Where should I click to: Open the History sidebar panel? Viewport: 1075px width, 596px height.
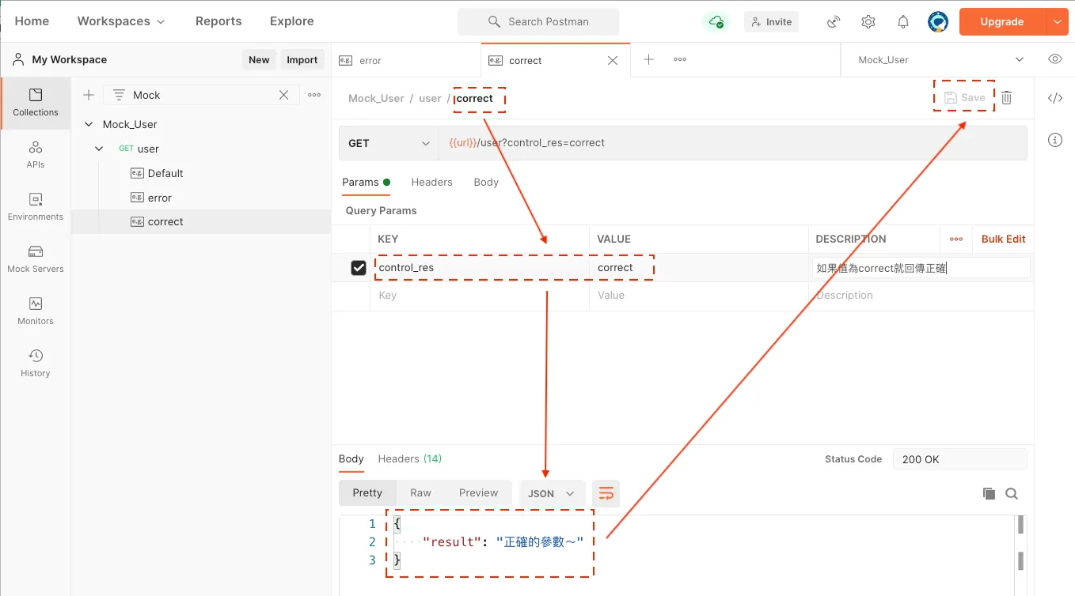tap(36, 364)
